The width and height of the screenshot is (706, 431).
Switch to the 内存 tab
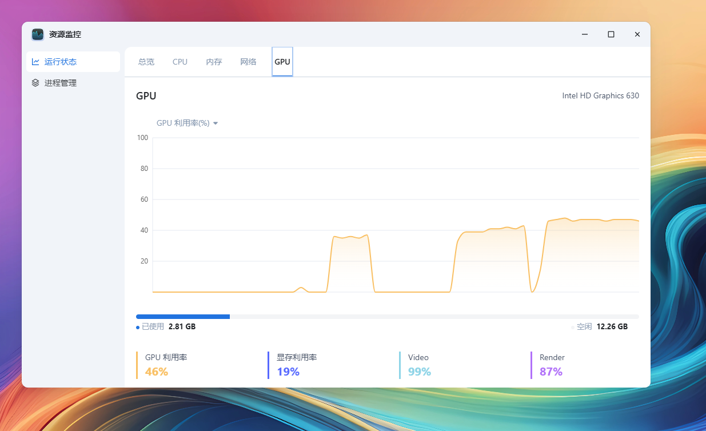pyautogui.click(x=214, y=62)
